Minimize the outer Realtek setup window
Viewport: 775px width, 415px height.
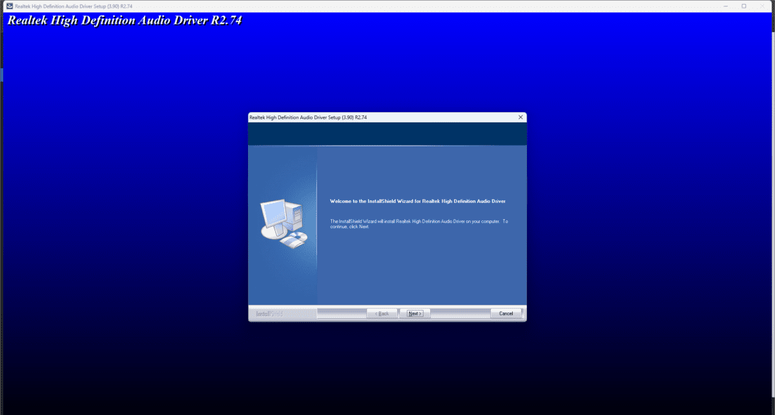[726, 6]
